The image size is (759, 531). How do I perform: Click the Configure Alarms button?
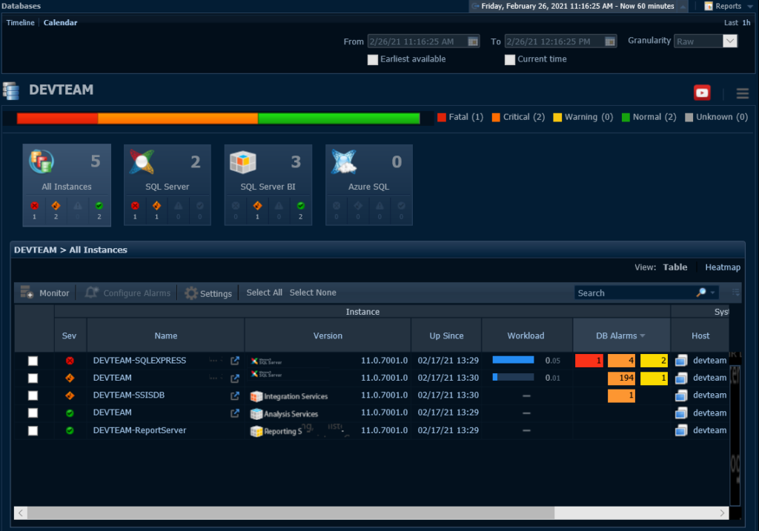127,293
